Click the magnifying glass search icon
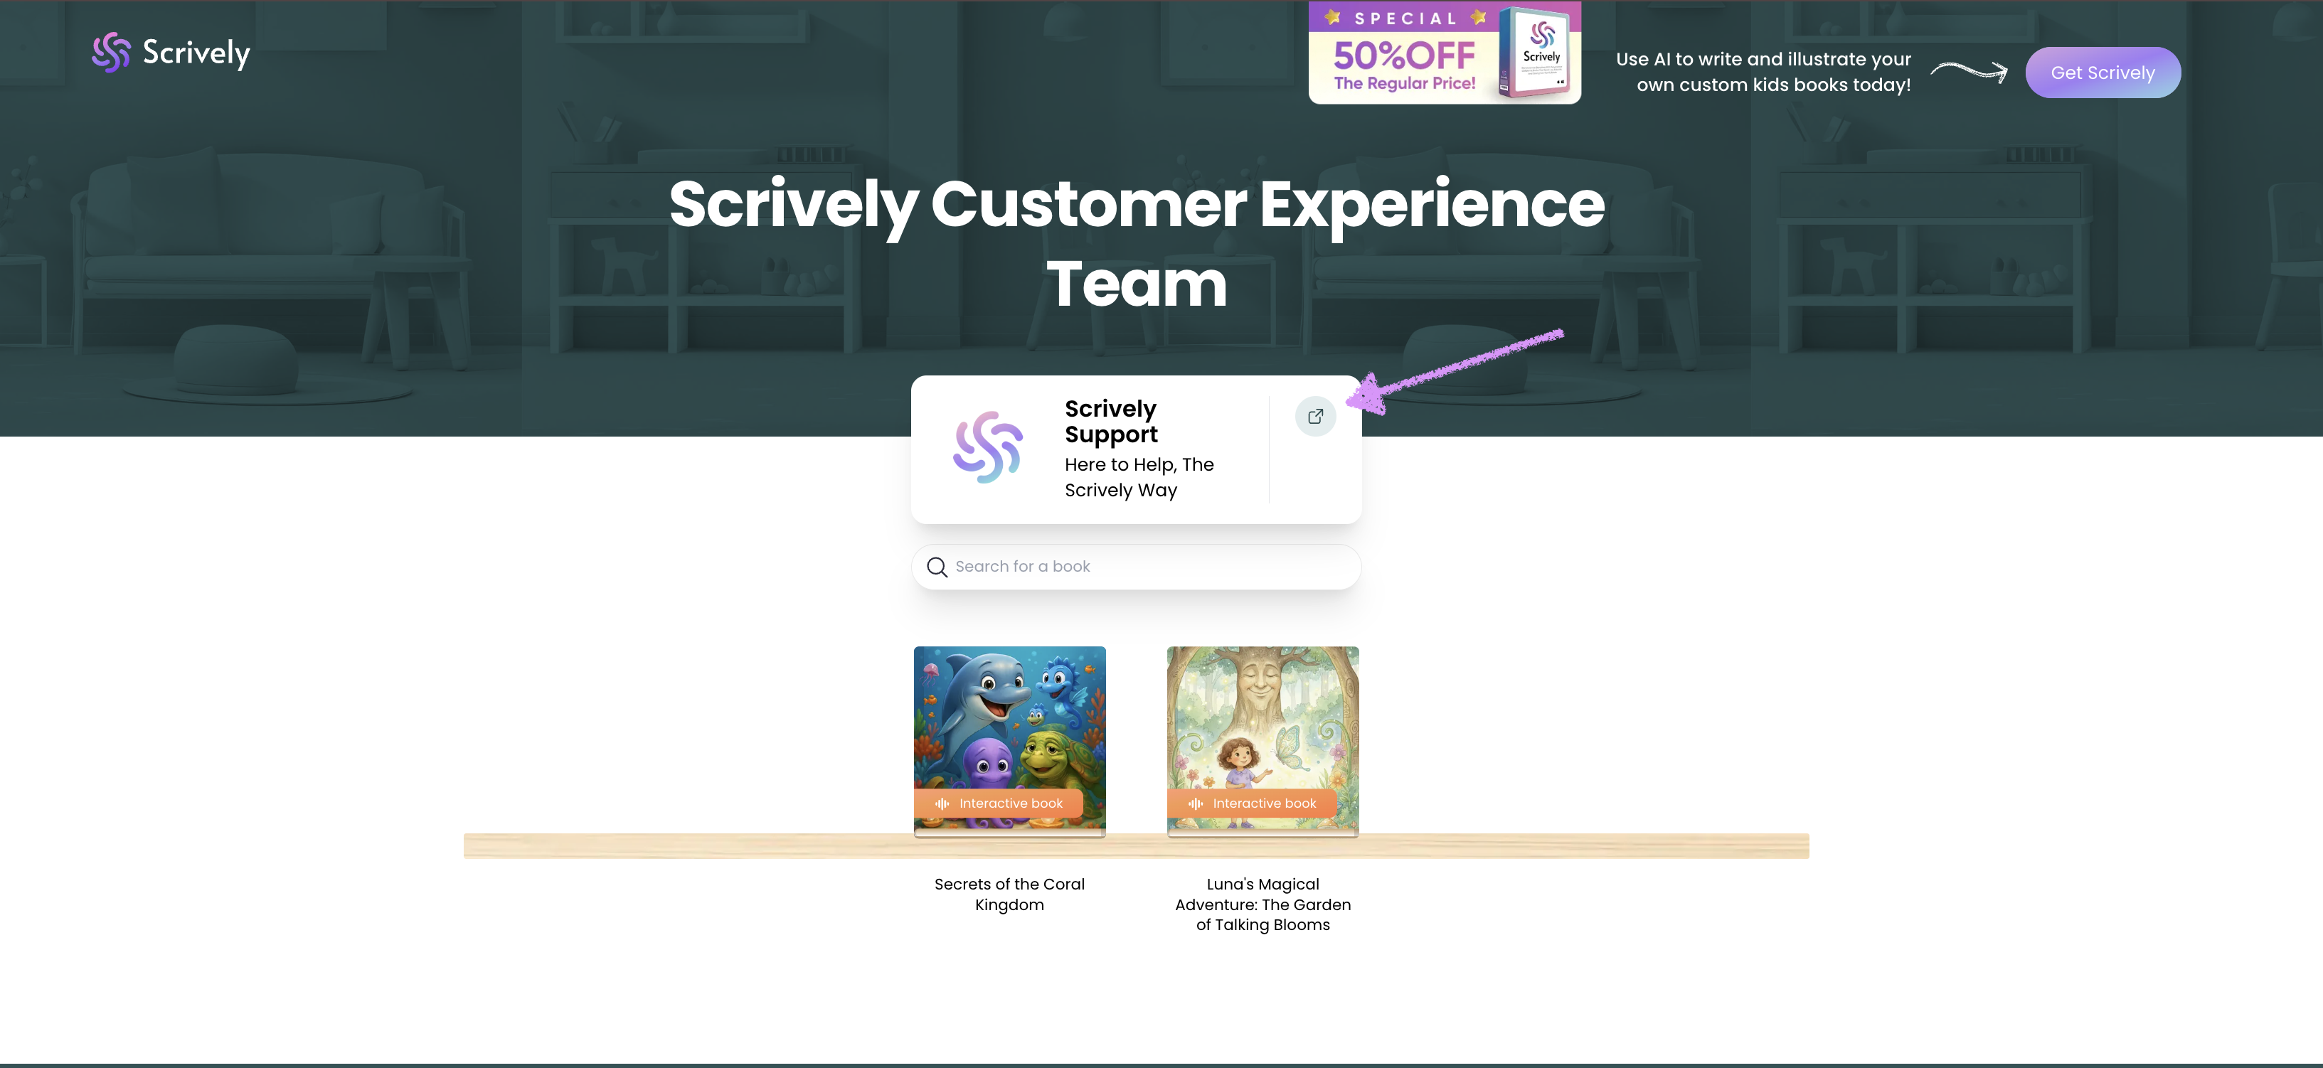 point(937,567)
